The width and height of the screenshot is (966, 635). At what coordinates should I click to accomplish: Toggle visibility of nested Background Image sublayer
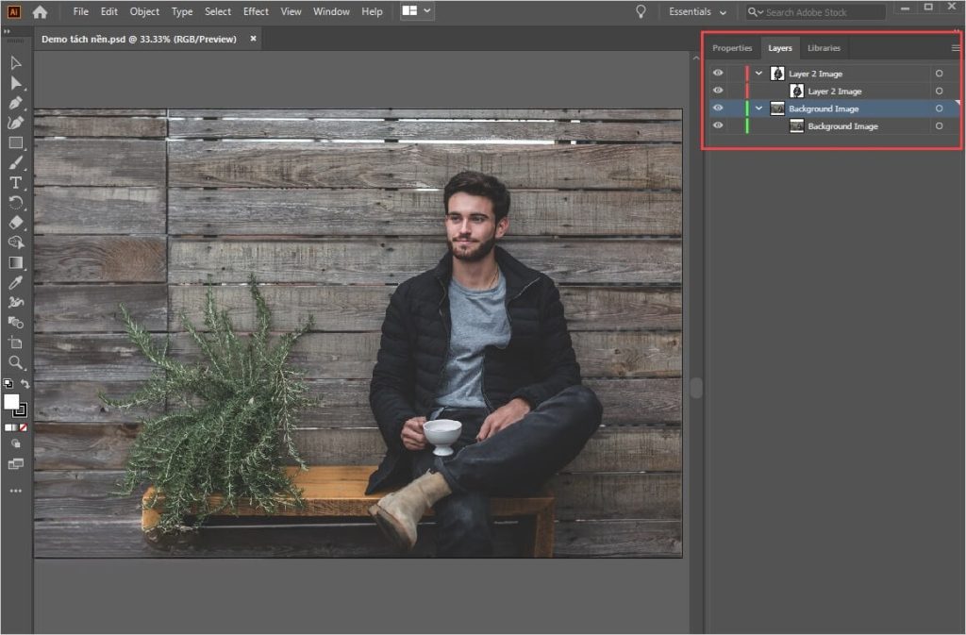pyautogui.click(x=718, y=126)
